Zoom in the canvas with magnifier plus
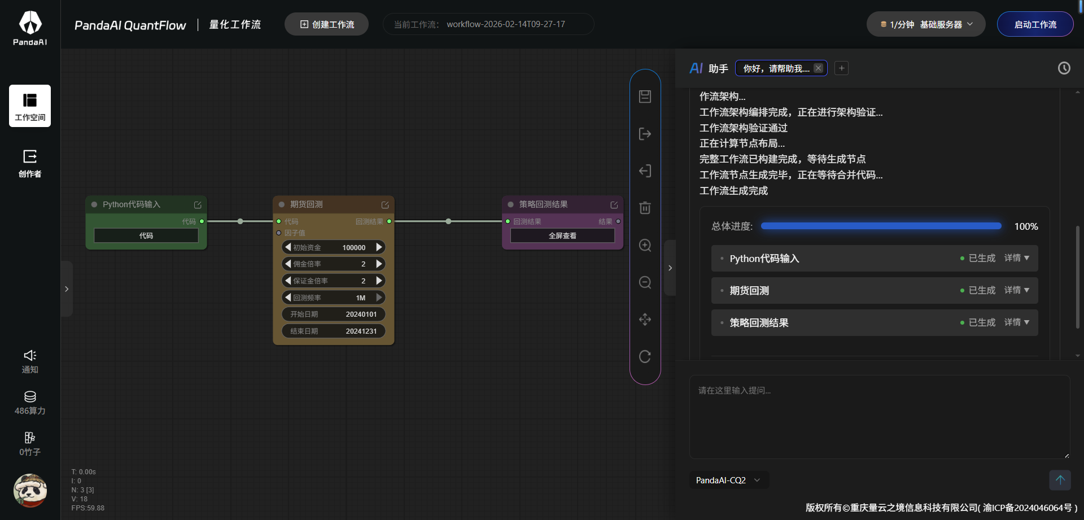Image resolution: width=1084 pixels, height=520 pixels. click(645, 245)
